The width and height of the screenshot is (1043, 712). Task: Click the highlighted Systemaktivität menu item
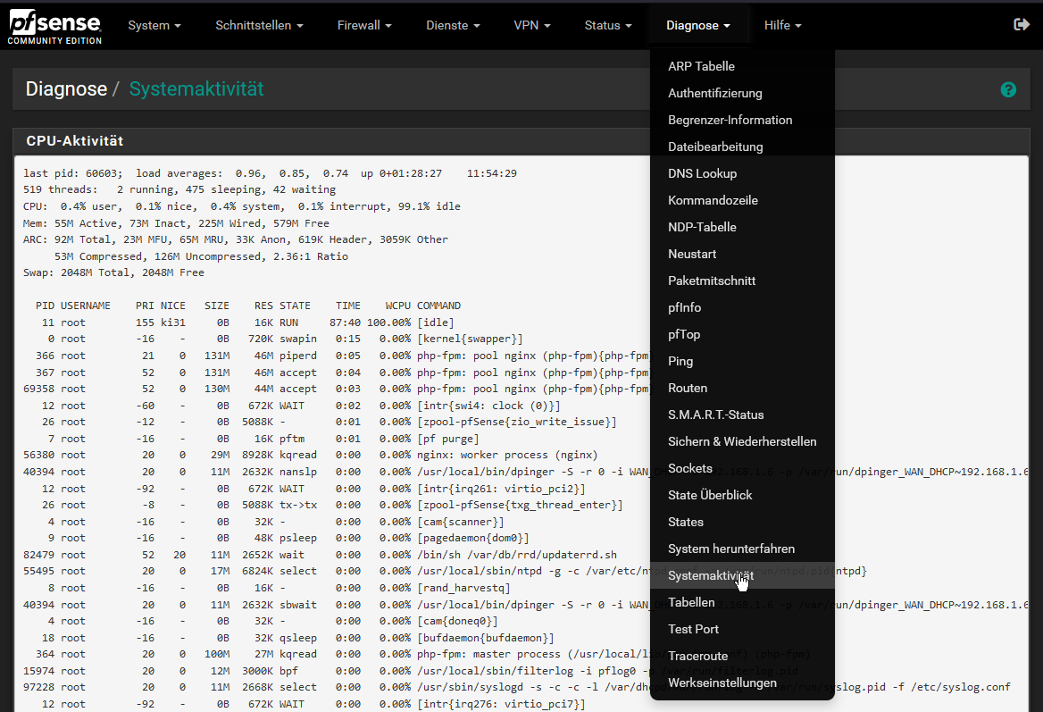tap(742, 575)
